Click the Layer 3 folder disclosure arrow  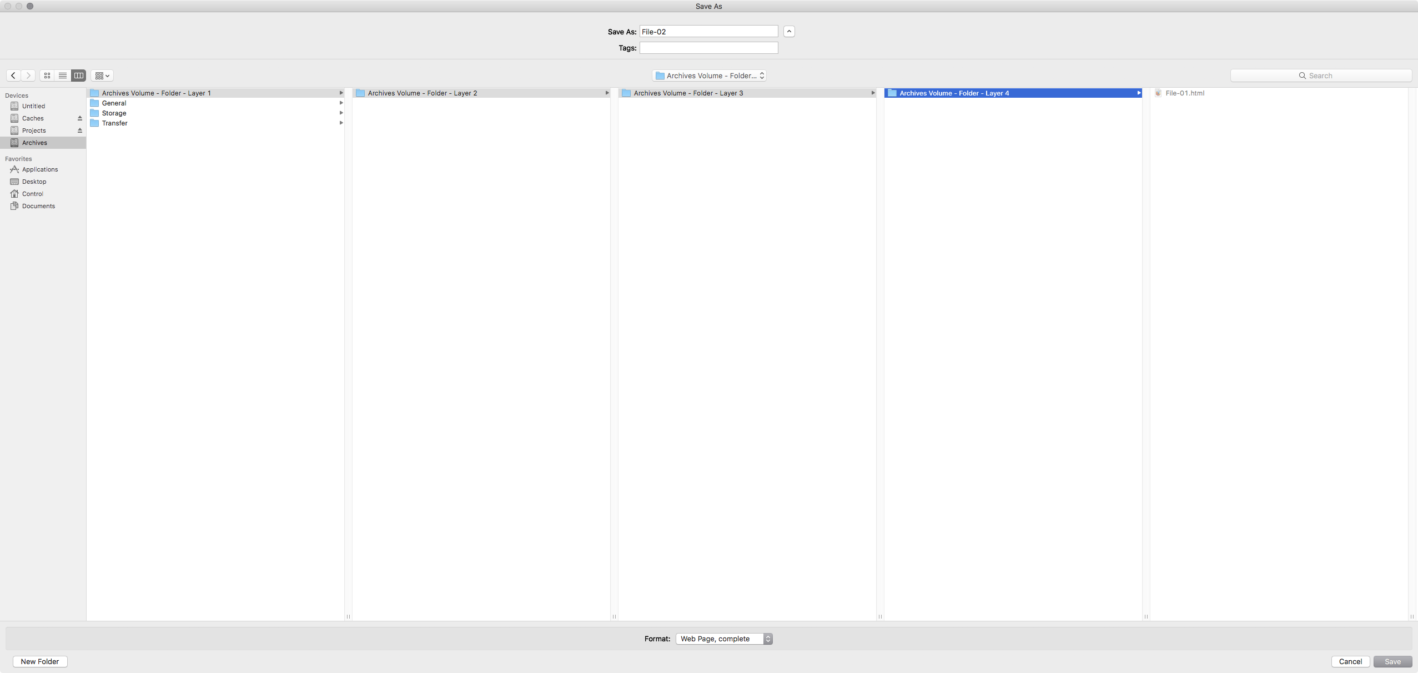pos(873,93)
